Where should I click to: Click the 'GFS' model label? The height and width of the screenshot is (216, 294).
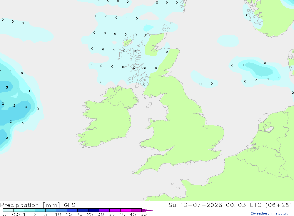(70, 205)
